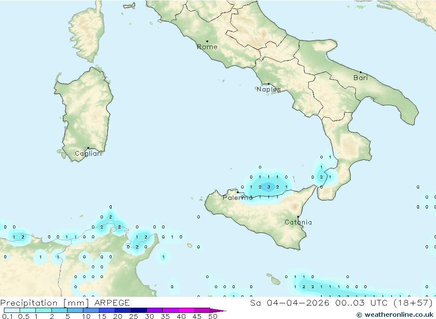This screenshot has height=319, width=436.
Task: Click the 40 to 45 legend color swatch
Action: [186, 310]
